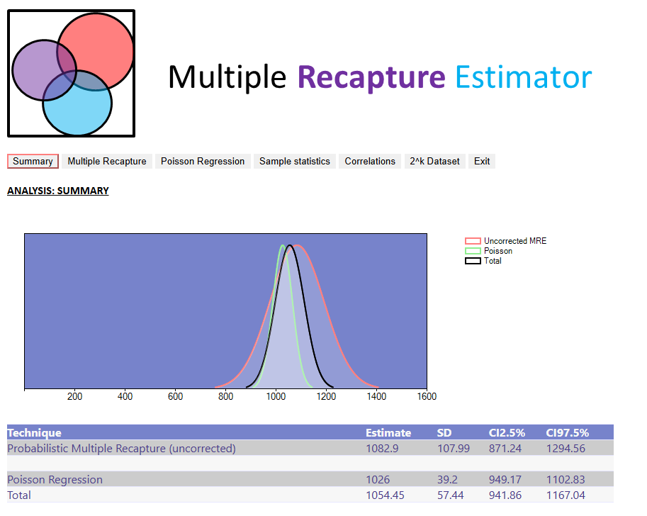Click the lower CI value 871.24
Screen dimensions: 647x516
pos(505,448)
